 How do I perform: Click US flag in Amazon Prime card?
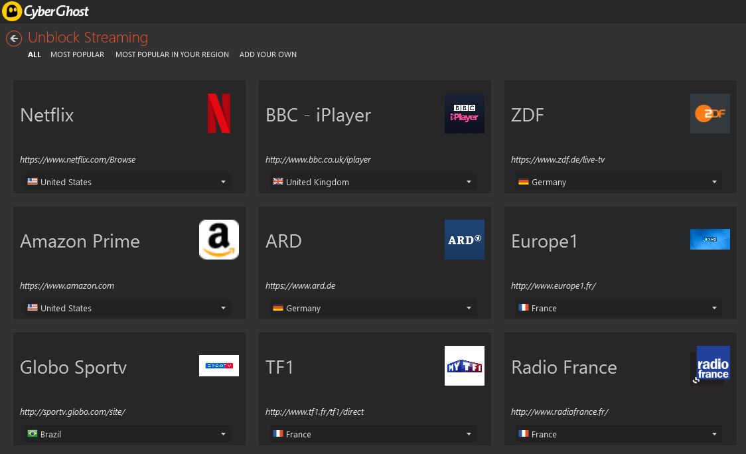coord(33,307)
